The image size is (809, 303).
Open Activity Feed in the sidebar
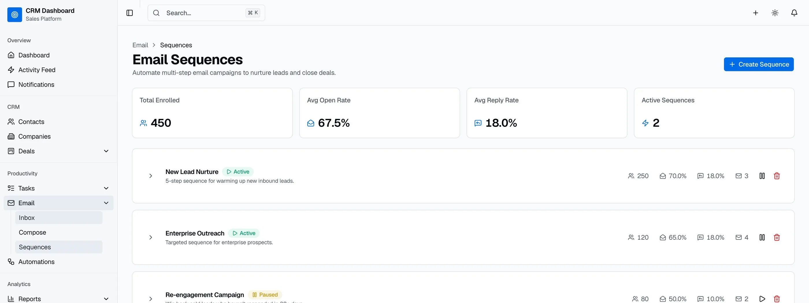pyautogui.click(x=58, y=70)
